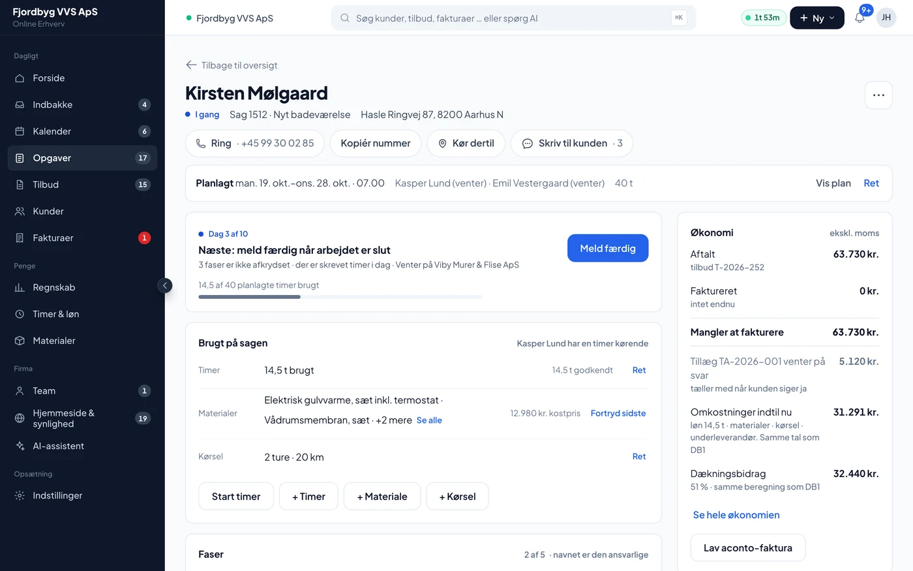
Task: Click the AI-assistent sparkle icon
Action: pyautogui.click(x=20, y=446)
